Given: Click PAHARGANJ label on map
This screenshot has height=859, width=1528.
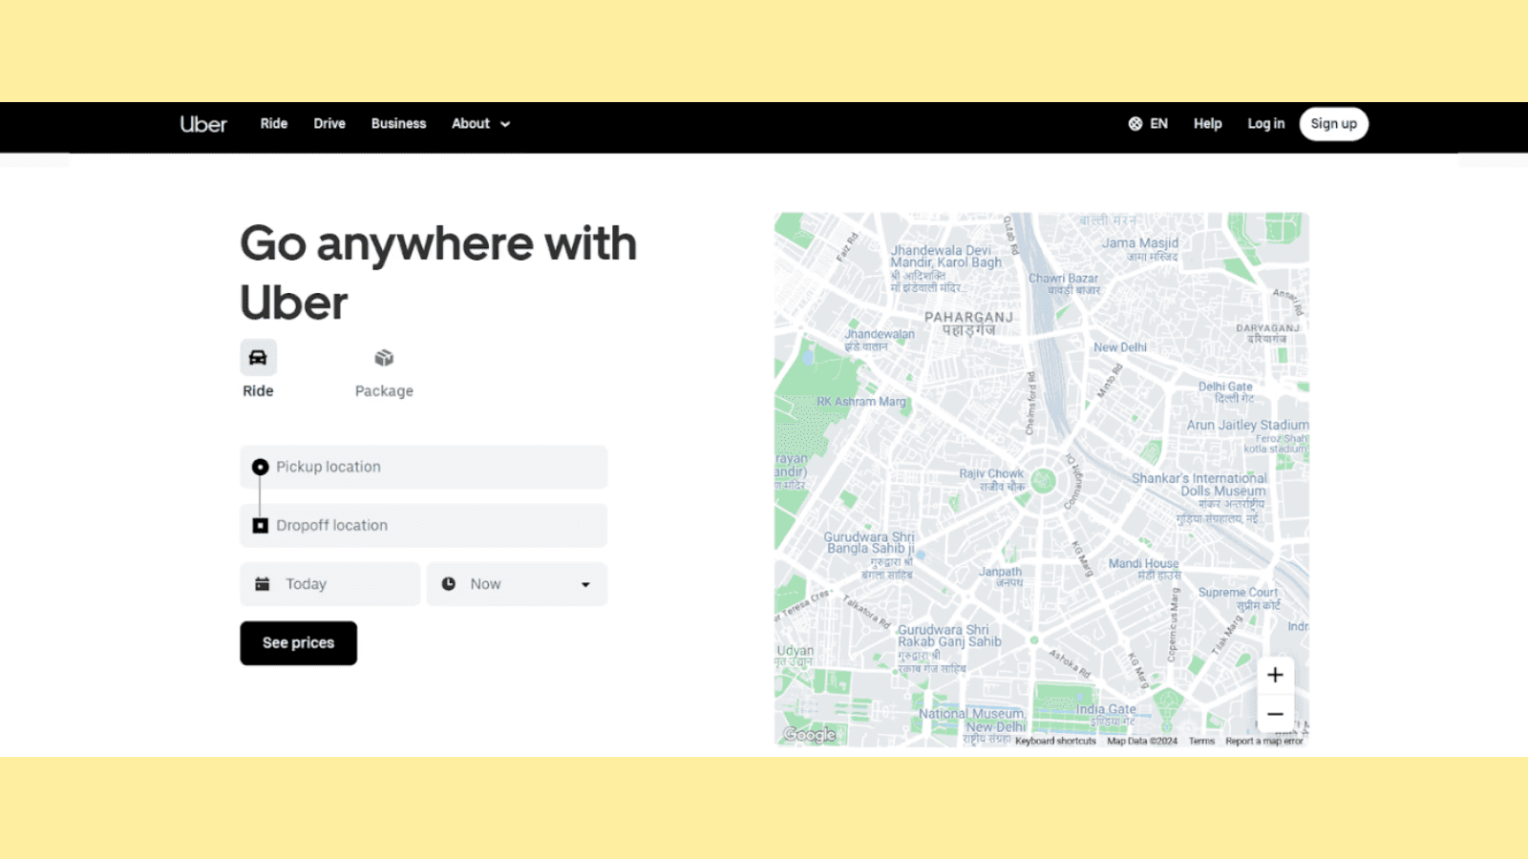Looking at the screenshot, I should coord(968,317).
